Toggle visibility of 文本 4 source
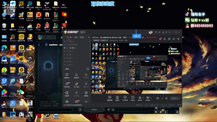 pos(65,51)
